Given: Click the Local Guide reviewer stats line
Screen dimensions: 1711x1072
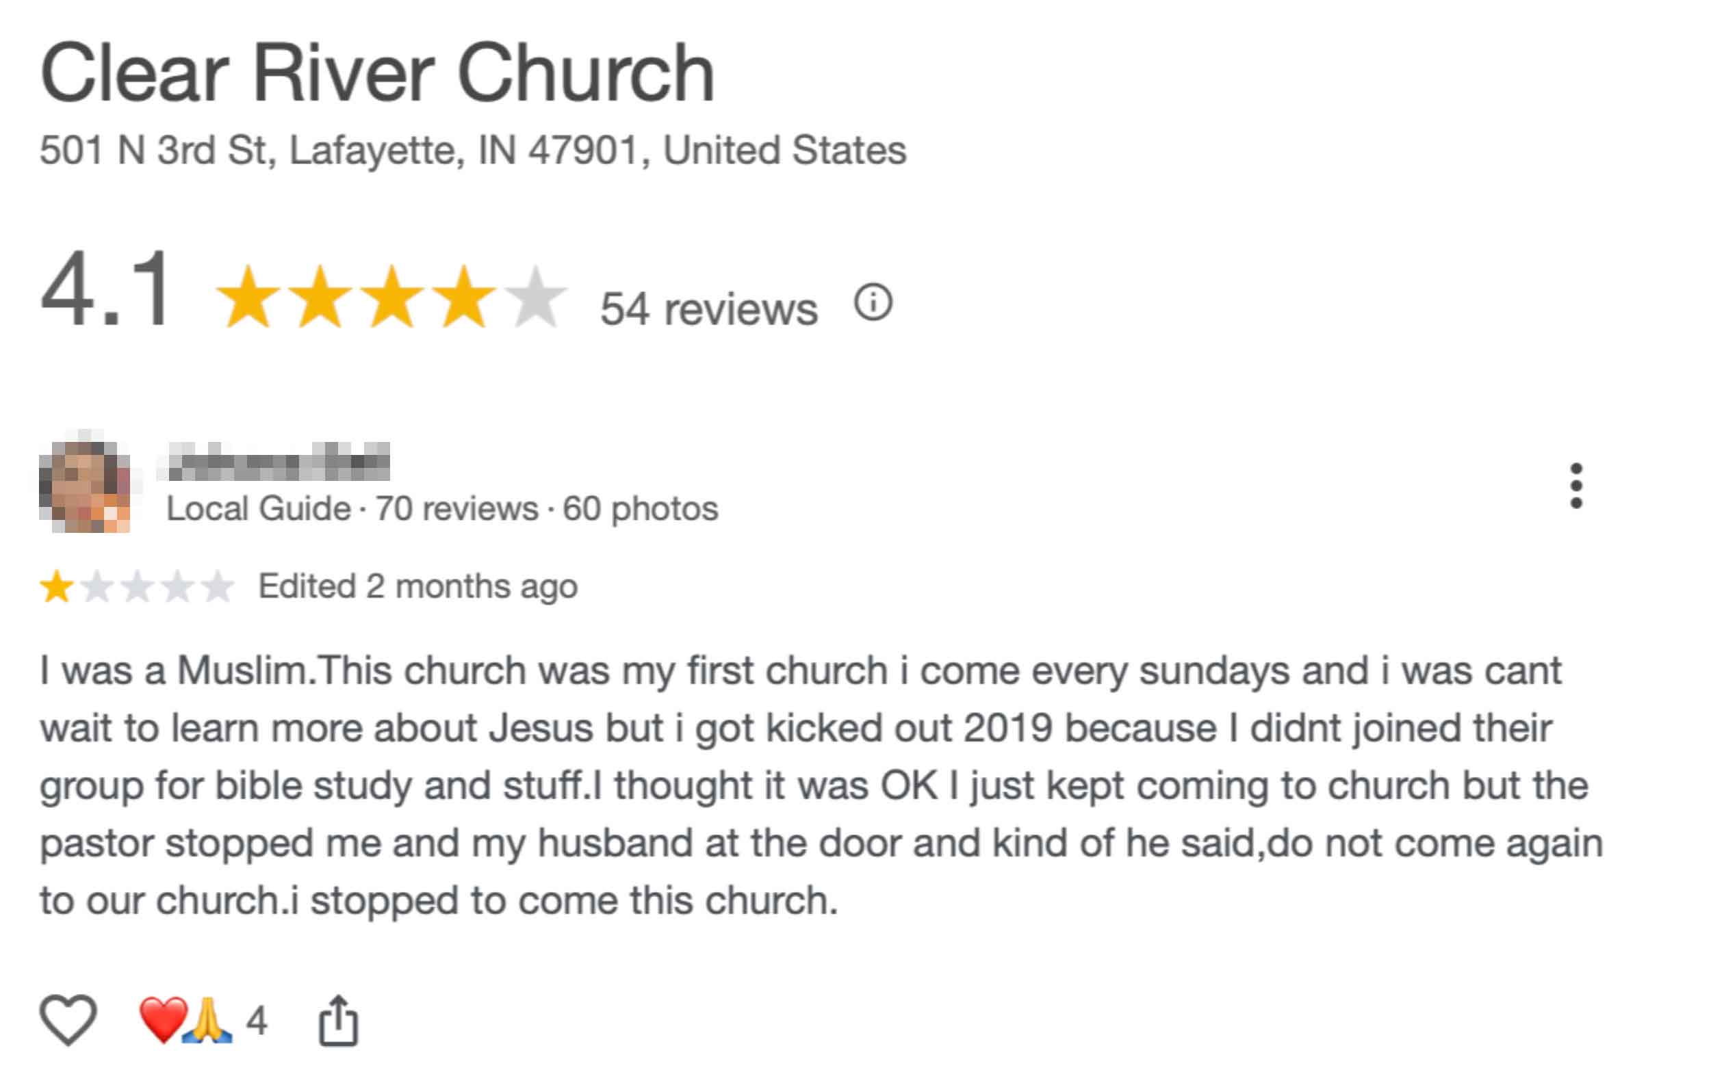Looking at the screenshot, I should tap(441, 508).
